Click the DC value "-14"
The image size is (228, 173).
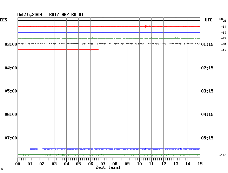tap(224, 27)
